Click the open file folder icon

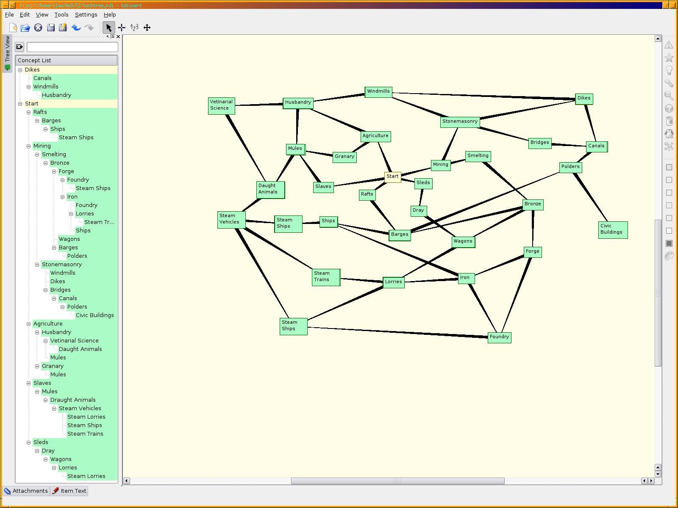click(x=25, y=28)
